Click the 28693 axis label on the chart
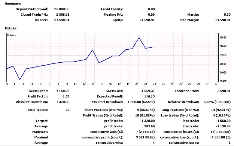This screenshot has height=146, width=234. tap(223, 37)
